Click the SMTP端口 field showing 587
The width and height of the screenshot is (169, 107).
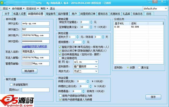click(36, 29)
